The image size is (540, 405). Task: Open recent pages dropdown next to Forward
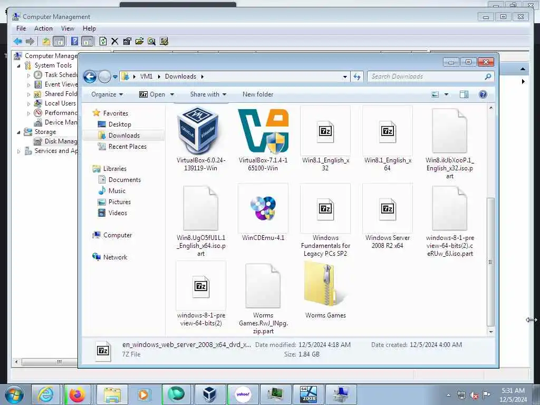(115, 77)
